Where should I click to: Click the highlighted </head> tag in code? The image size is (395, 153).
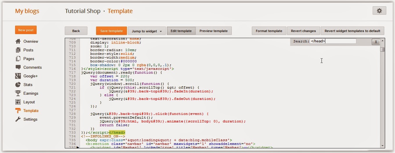click(117, 133)
